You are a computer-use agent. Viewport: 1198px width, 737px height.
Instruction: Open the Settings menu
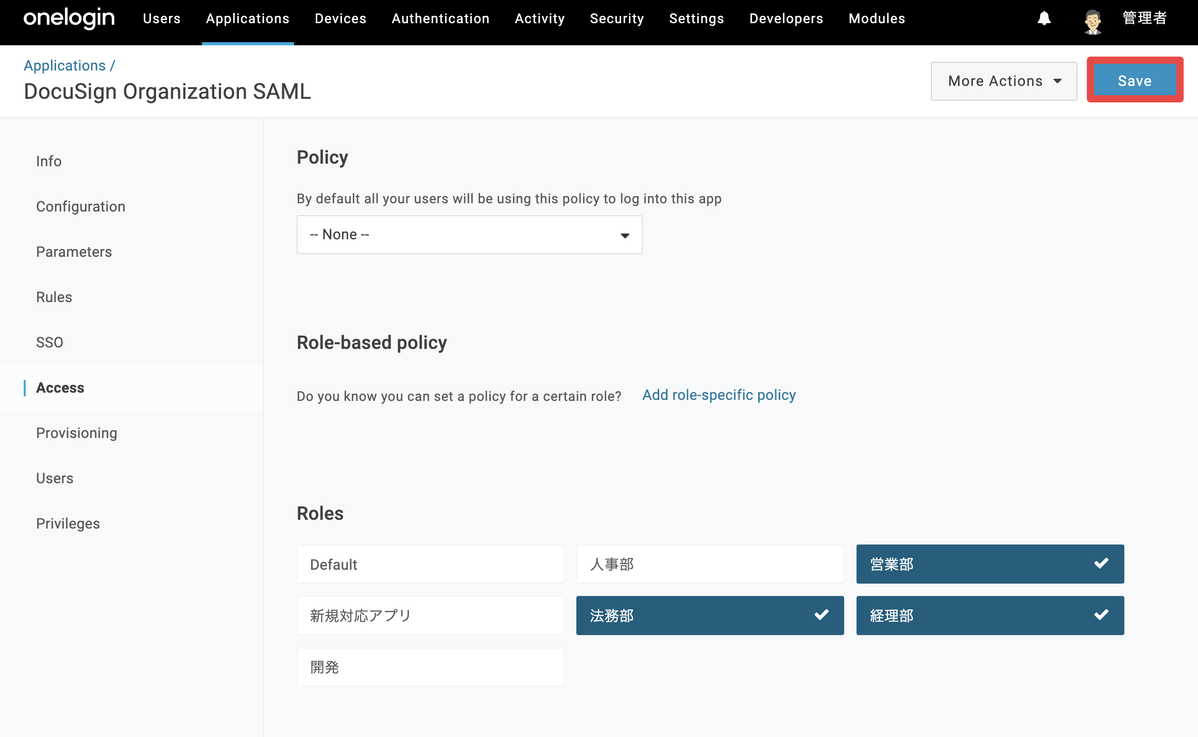pyautogui.click(x=696, y=19)
